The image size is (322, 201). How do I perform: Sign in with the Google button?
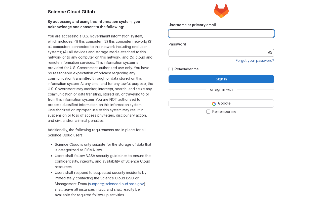(221, 104)
